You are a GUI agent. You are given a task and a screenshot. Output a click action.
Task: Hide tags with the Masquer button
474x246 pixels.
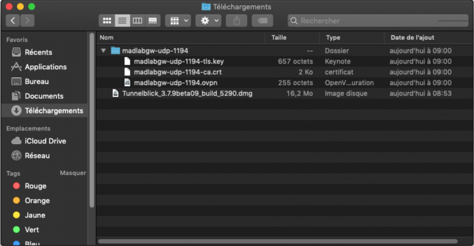point(73,173)
